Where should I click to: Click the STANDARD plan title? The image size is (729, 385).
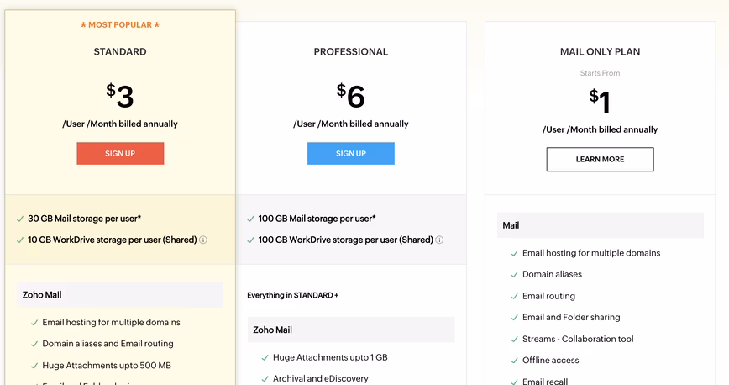120,51
